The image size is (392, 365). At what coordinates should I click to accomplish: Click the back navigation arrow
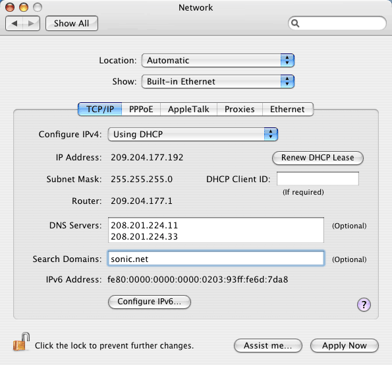tap(14, 24)
